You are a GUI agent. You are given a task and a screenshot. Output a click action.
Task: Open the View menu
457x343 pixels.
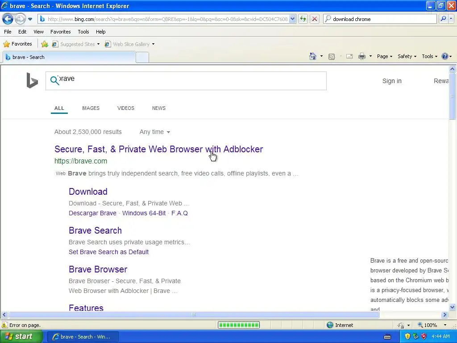pos(38,32)
